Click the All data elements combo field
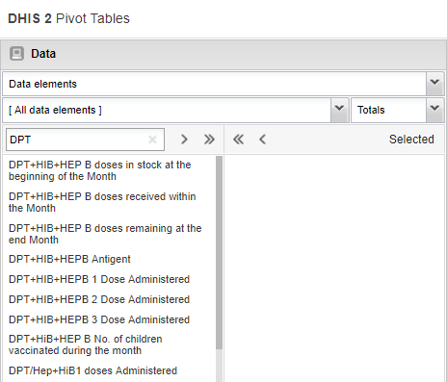This screenshot has width=447, height=382. coord(167,110)
